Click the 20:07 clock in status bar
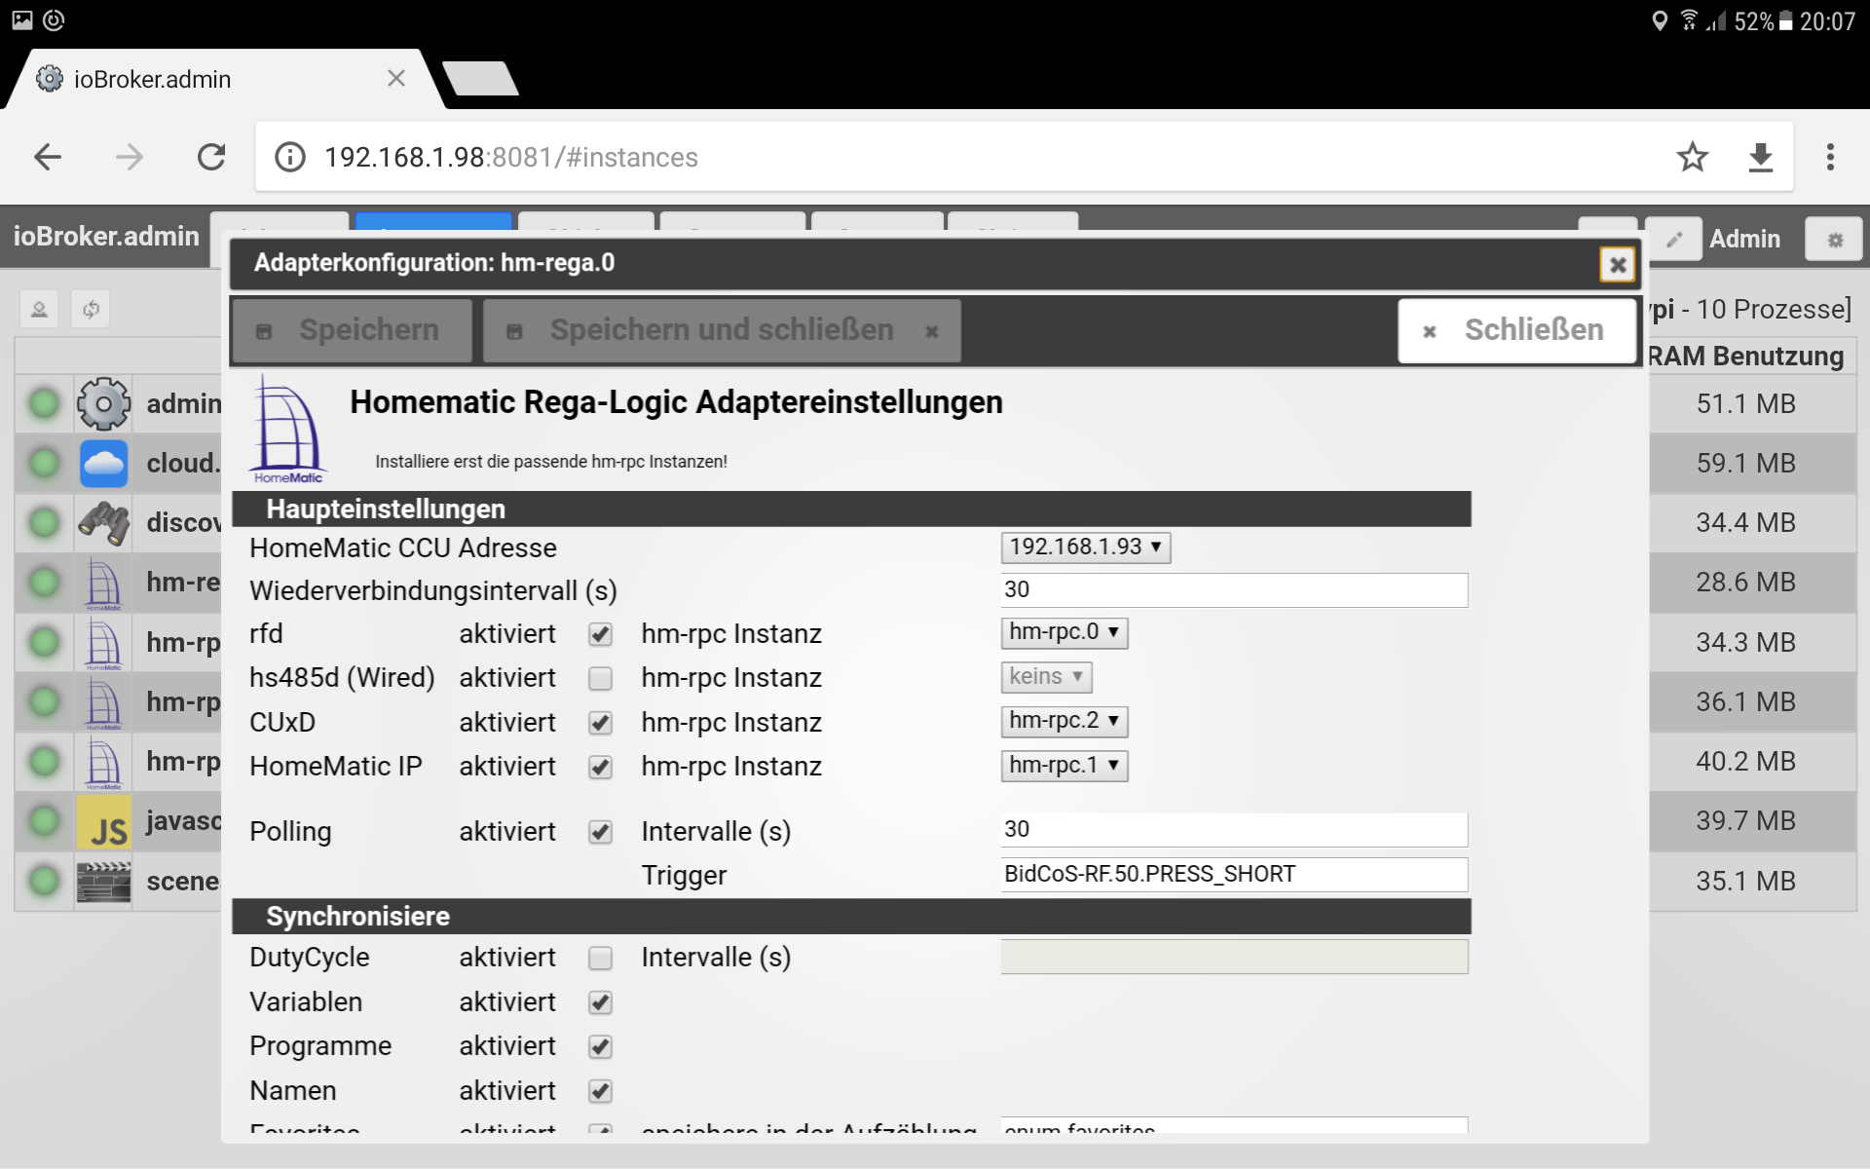This screenshot has height=1169, width=1870. tap(1827, 21)
